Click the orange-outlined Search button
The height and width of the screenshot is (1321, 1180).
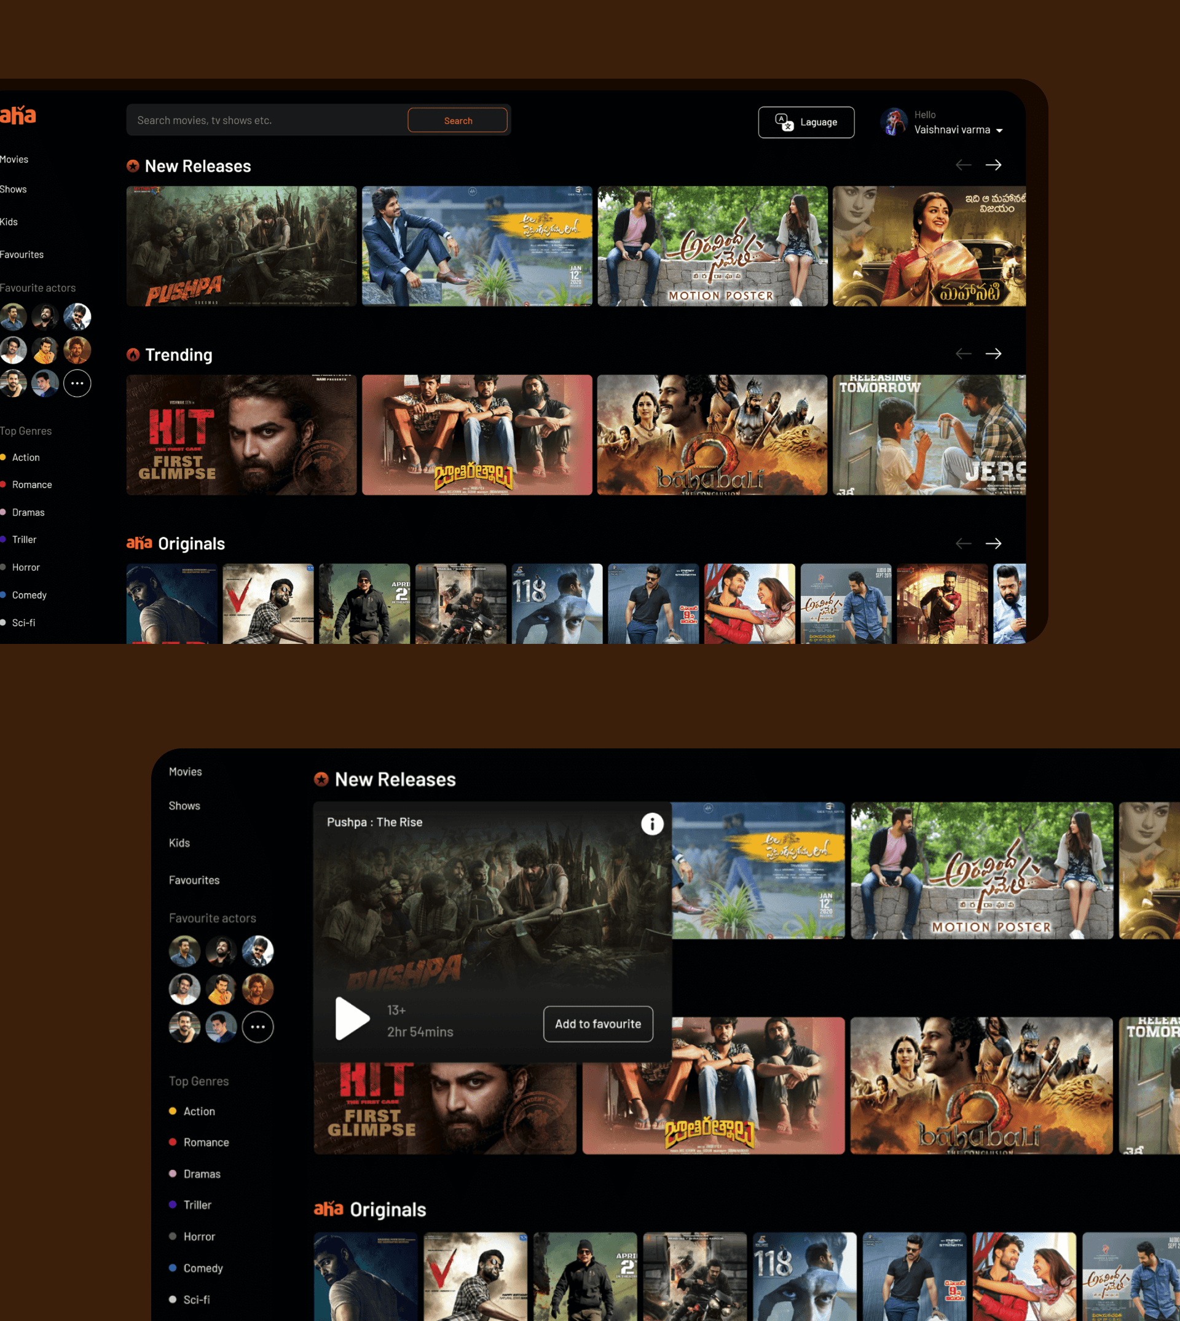pyautogui.click(x=458, y=120)
